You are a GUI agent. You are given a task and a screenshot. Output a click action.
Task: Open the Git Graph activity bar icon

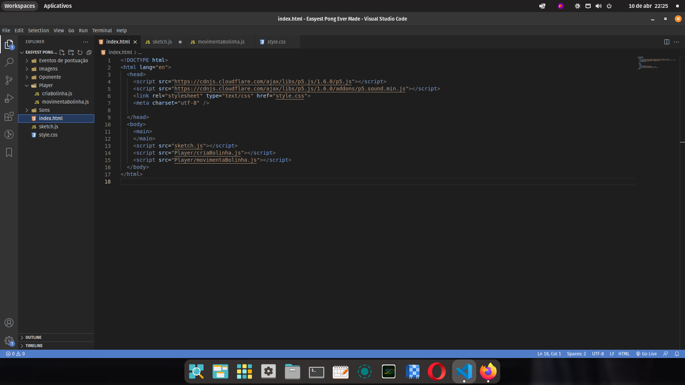pos(9,134)
